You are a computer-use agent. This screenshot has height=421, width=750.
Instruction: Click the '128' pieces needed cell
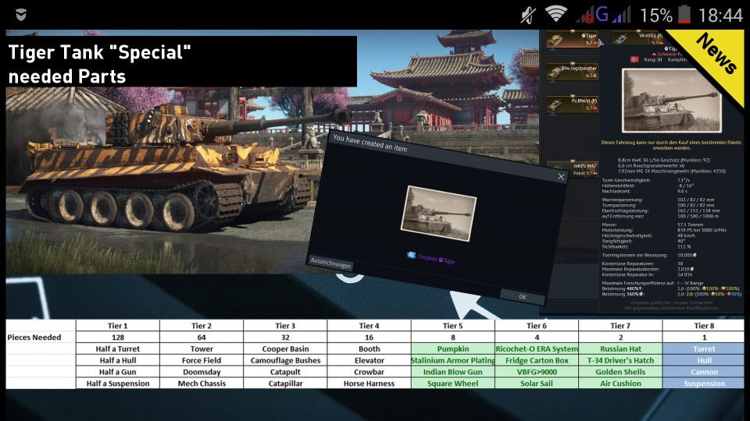[118, 337]
